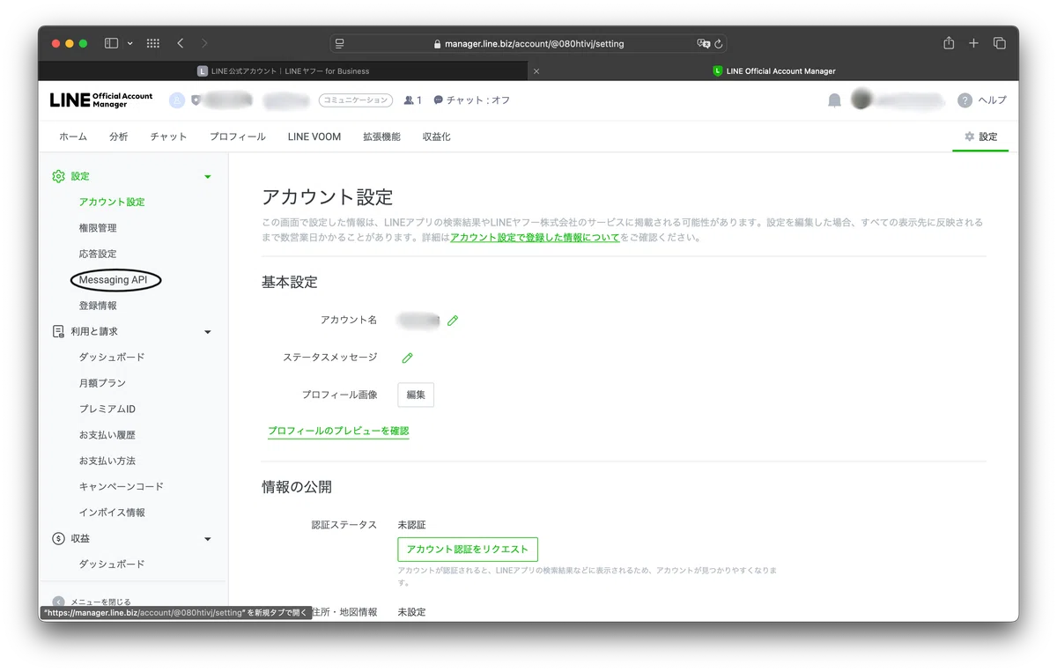
Task: Select インボイス情報 in the sidebar
Action: (112, 513)
